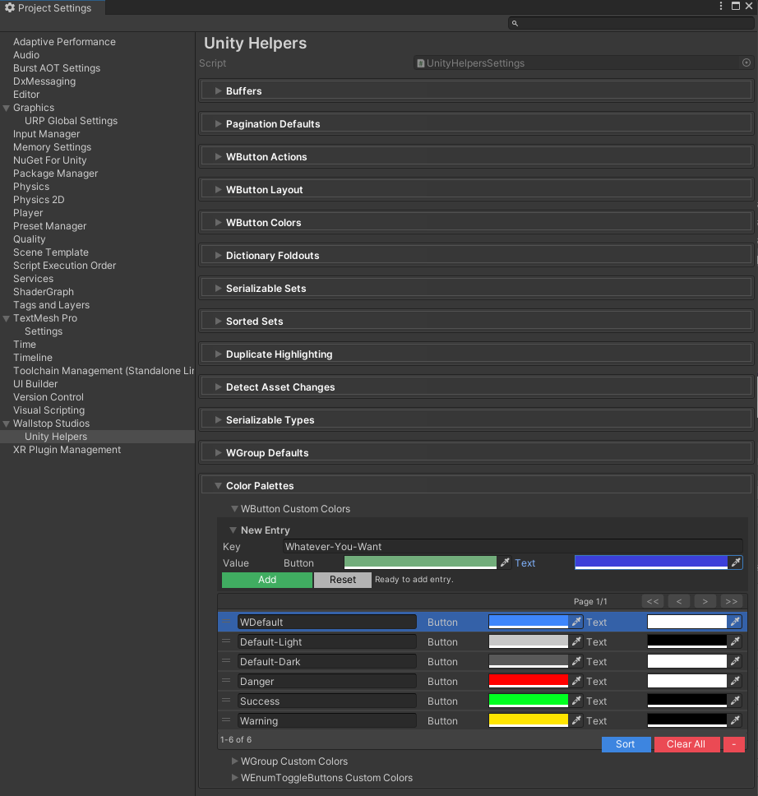758x796 pixels.
Task: Expand the WGroup Custom Colors foldout
Action: 235,761
